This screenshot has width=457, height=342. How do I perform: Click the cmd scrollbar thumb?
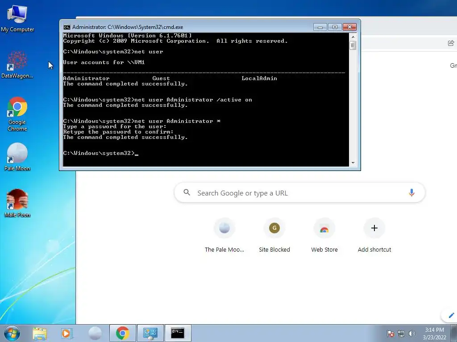pos(353,45)
